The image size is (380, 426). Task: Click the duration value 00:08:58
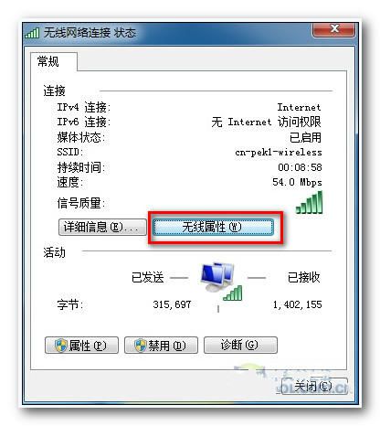[x=300, y=167]
